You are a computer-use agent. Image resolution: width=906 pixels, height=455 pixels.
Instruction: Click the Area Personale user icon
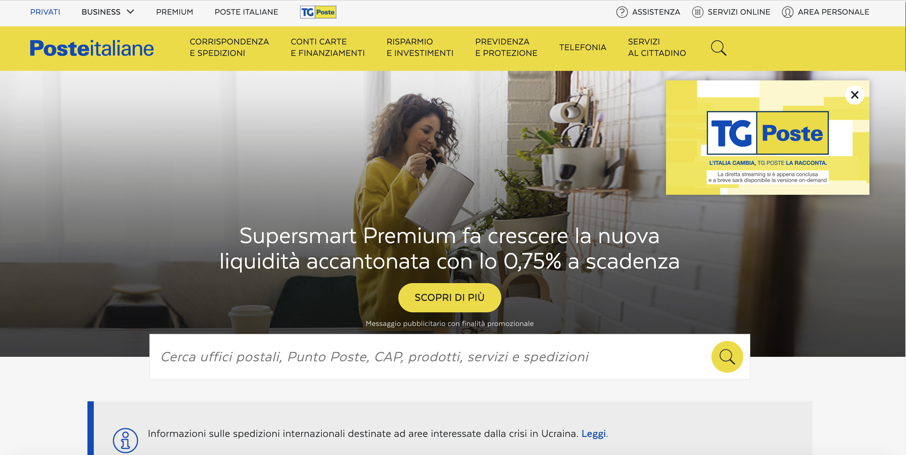pyautogui.click(x=787, y=12)
